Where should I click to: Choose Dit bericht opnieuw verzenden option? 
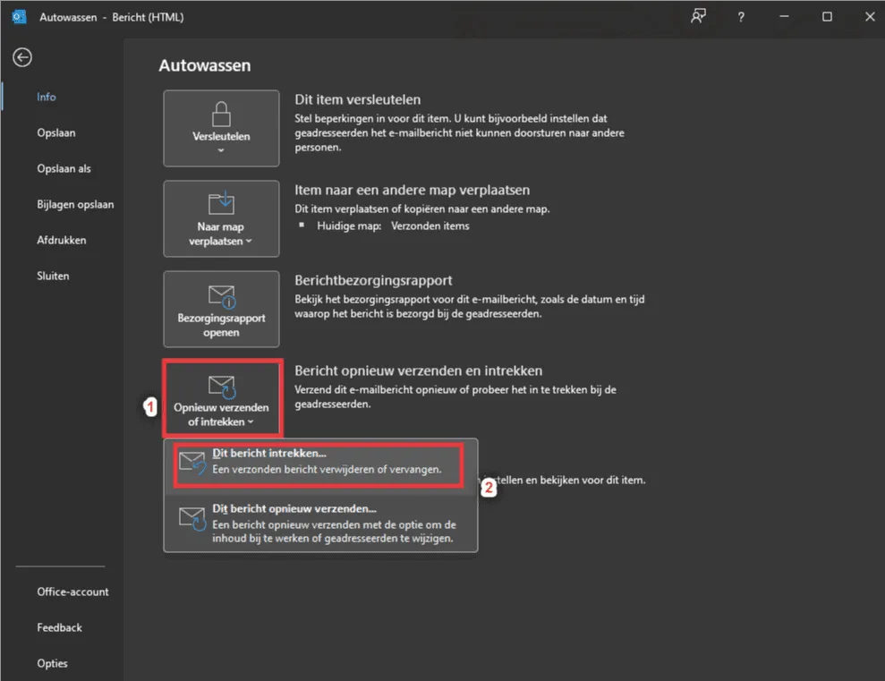coord(319,524)
